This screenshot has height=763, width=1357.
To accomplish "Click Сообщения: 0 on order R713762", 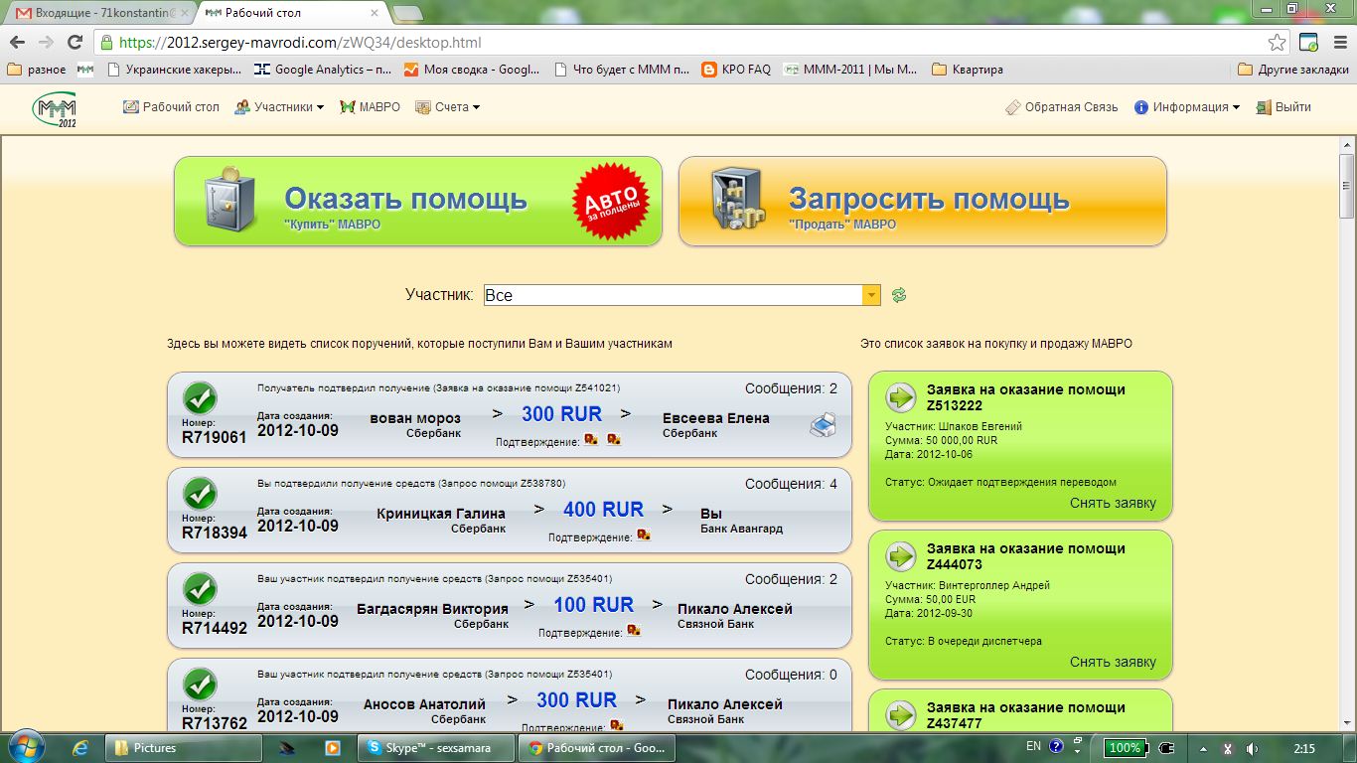I will click(x=792, y=675).
